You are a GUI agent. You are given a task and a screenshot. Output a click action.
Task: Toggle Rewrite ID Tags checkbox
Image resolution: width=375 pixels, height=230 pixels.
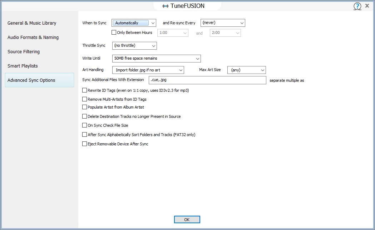click(x=85, y=90)
